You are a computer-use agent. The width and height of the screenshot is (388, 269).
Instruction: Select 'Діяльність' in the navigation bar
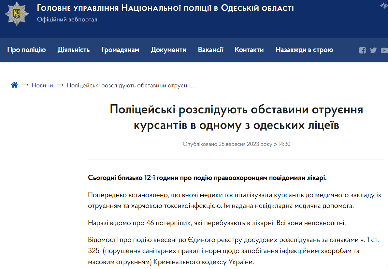pyautogui.click(x=74, y=50)
